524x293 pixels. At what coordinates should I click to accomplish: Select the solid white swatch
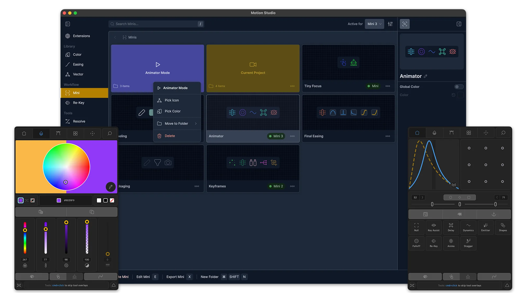tap(99, 200)
